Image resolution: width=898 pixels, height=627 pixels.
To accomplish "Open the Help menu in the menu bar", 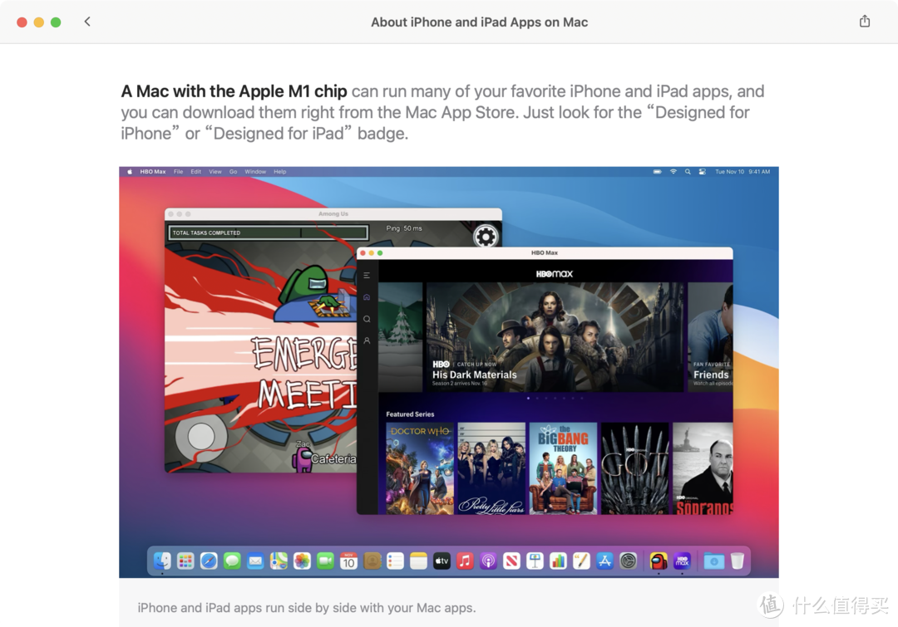I will tap(279, 171).
